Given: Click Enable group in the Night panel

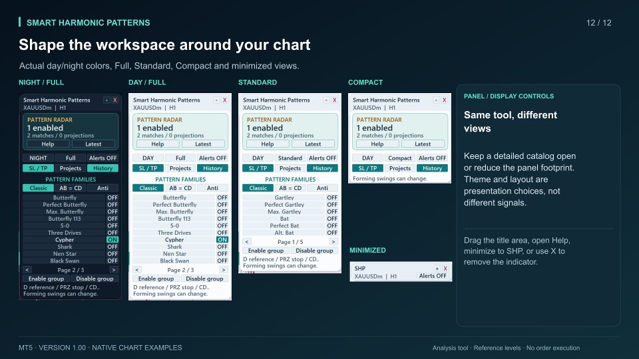Looking at the screenshot, I should click(x=47, y=279).
